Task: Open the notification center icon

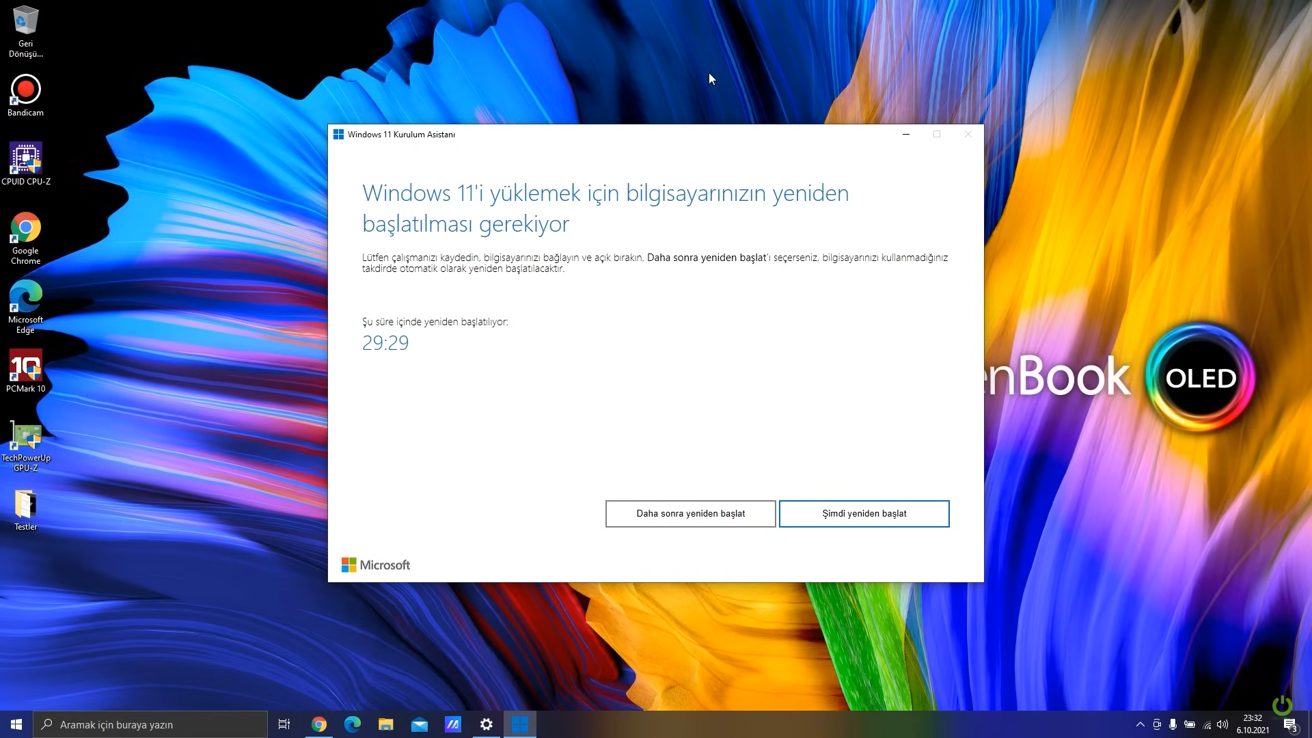Action: pyautogui.click(x=1290, y=724)
